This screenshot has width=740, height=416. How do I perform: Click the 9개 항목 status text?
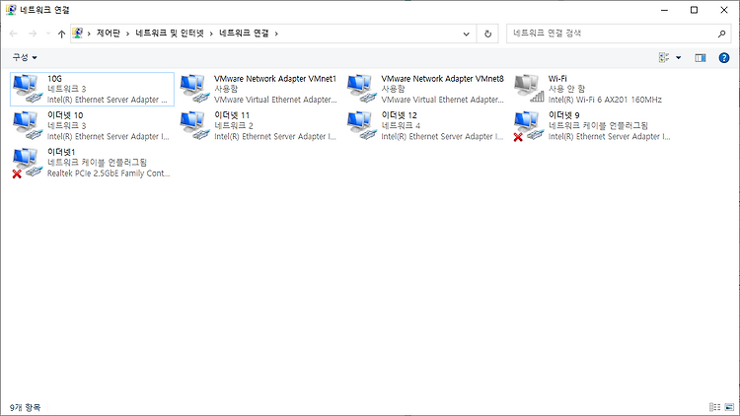25,407
